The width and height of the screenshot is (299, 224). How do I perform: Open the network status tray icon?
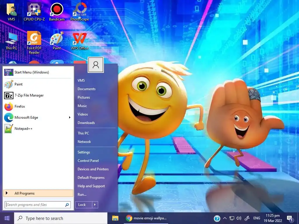coord(232,218)
